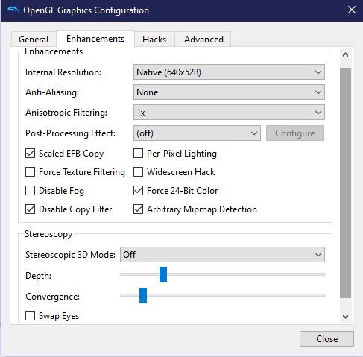Open the Anisotropic Filtering combo box
This screenshot has width=363, height=357.
pyautogui.click(x=229, y=113)
